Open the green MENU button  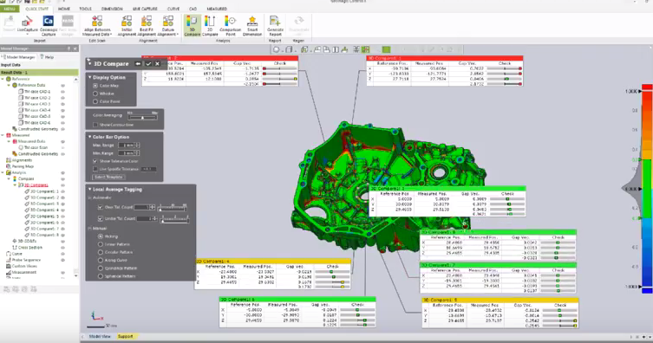(10, 9)
